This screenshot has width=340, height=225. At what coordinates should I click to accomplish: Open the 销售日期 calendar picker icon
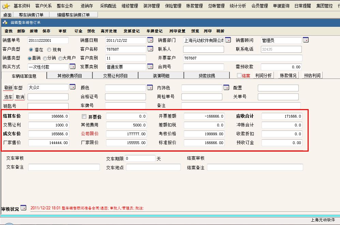pyautogui.click(x=150, y=40)
